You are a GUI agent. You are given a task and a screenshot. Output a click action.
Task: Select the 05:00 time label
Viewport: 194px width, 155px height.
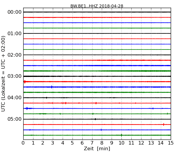click(x=15, y=119)
